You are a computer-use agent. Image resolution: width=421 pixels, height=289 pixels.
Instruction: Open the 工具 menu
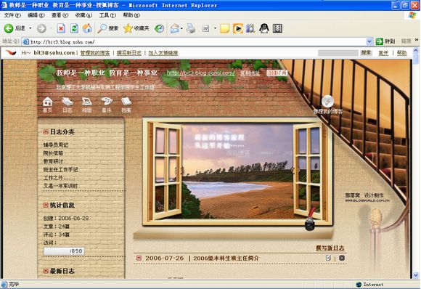(x=107, y=15)
